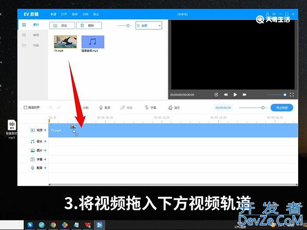
Task: Click the fast-forward button in the player
Action: pos(245,95)
